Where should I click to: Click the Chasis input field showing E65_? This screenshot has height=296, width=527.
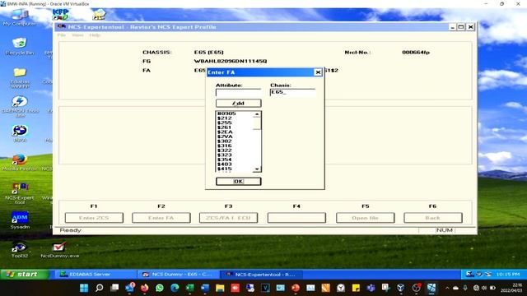293,92
